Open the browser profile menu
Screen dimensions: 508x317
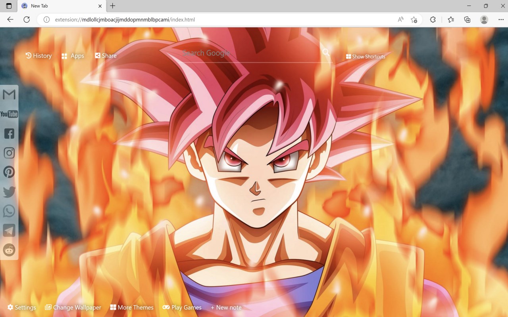coord(484,19)
